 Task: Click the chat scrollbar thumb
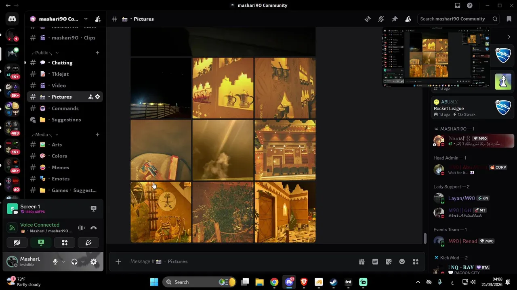pos(425,238)
